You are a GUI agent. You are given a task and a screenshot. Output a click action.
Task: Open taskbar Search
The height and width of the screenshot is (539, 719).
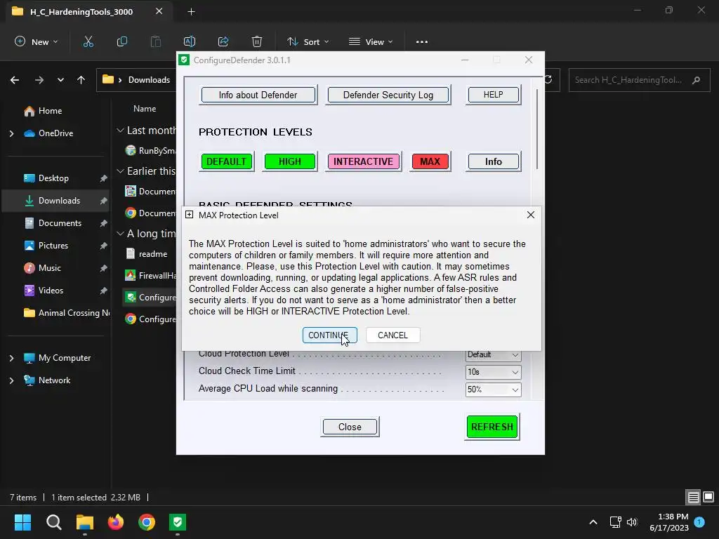coord(53,522)
